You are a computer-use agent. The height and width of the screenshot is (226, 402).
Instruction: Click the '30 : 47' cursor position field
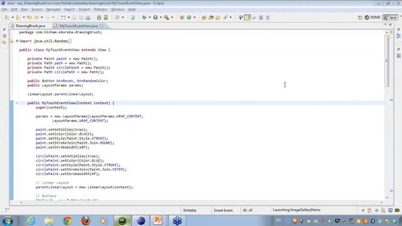[247, 210]
